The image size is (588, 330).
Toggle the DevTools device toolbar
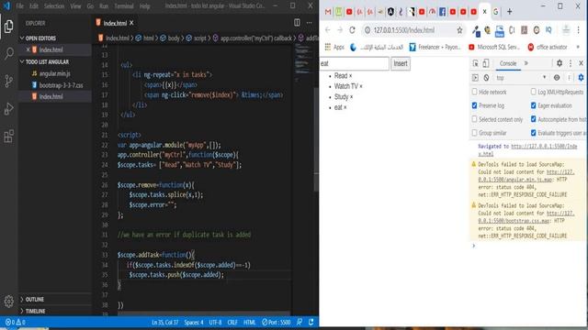tap(486, 63)
